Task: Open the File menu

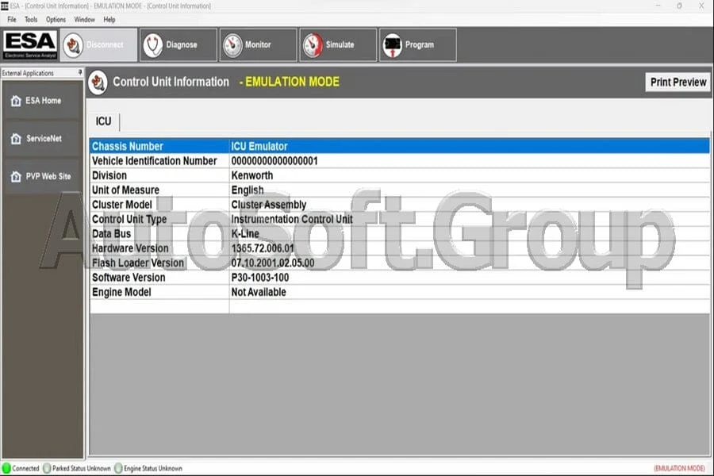Action: [x=12, y=20]
